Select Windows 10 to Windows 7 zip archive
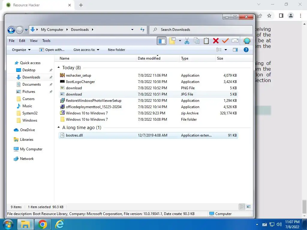The width and height of the screenshot is (307, 230). pos(148,113)
